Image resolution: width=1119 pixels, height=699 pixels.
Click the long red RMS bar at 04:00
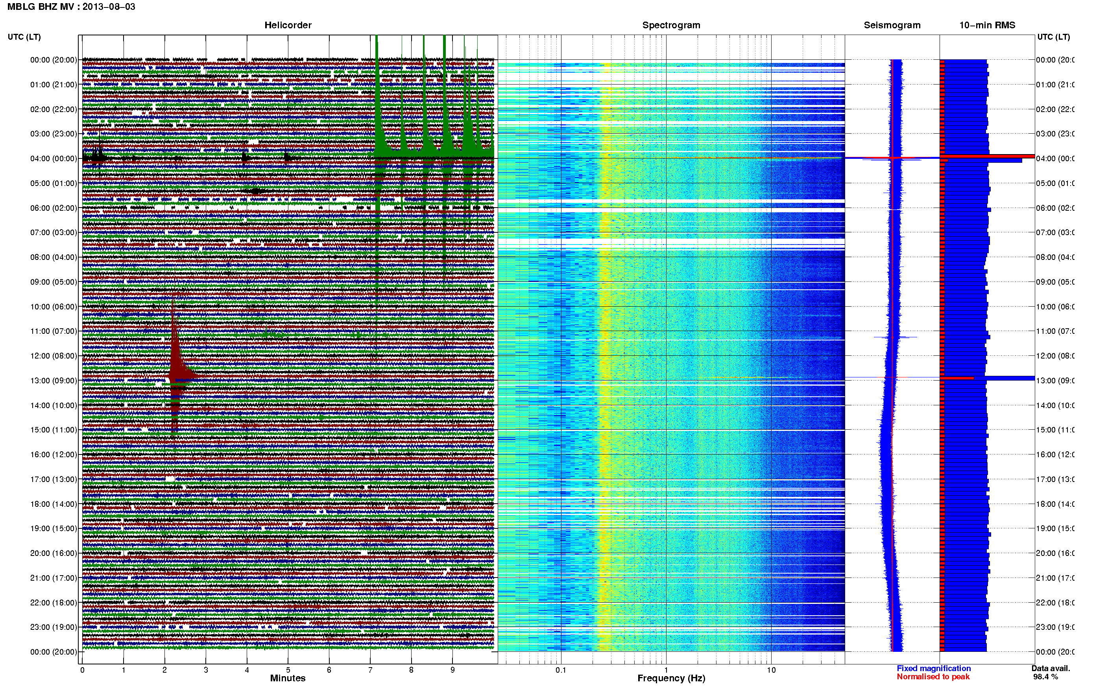click(987, 156)
